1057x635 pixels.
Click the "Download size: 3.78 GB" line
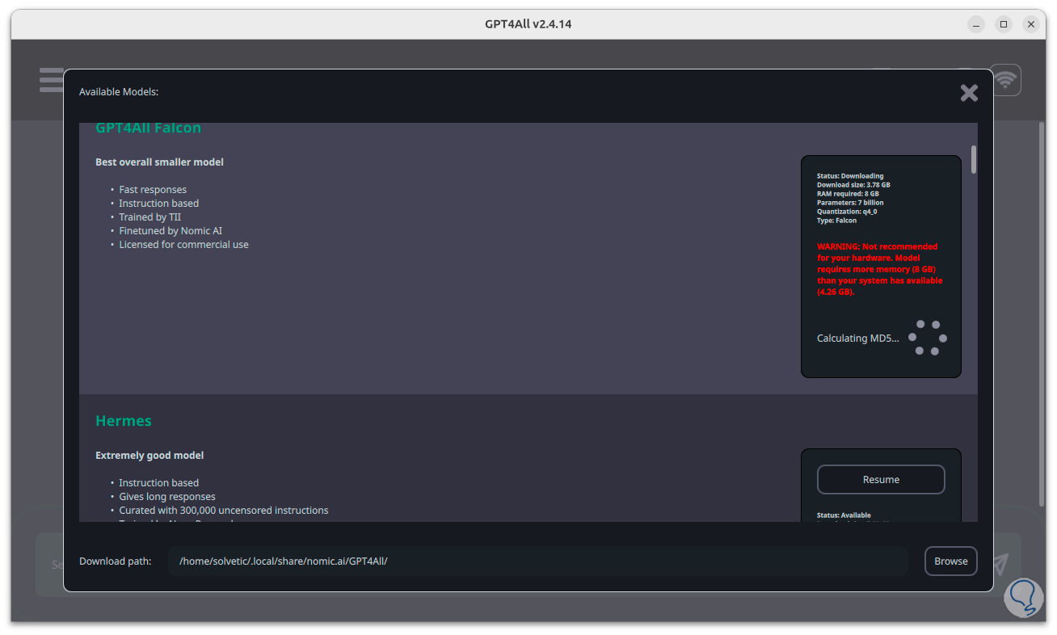click(853, 185)
